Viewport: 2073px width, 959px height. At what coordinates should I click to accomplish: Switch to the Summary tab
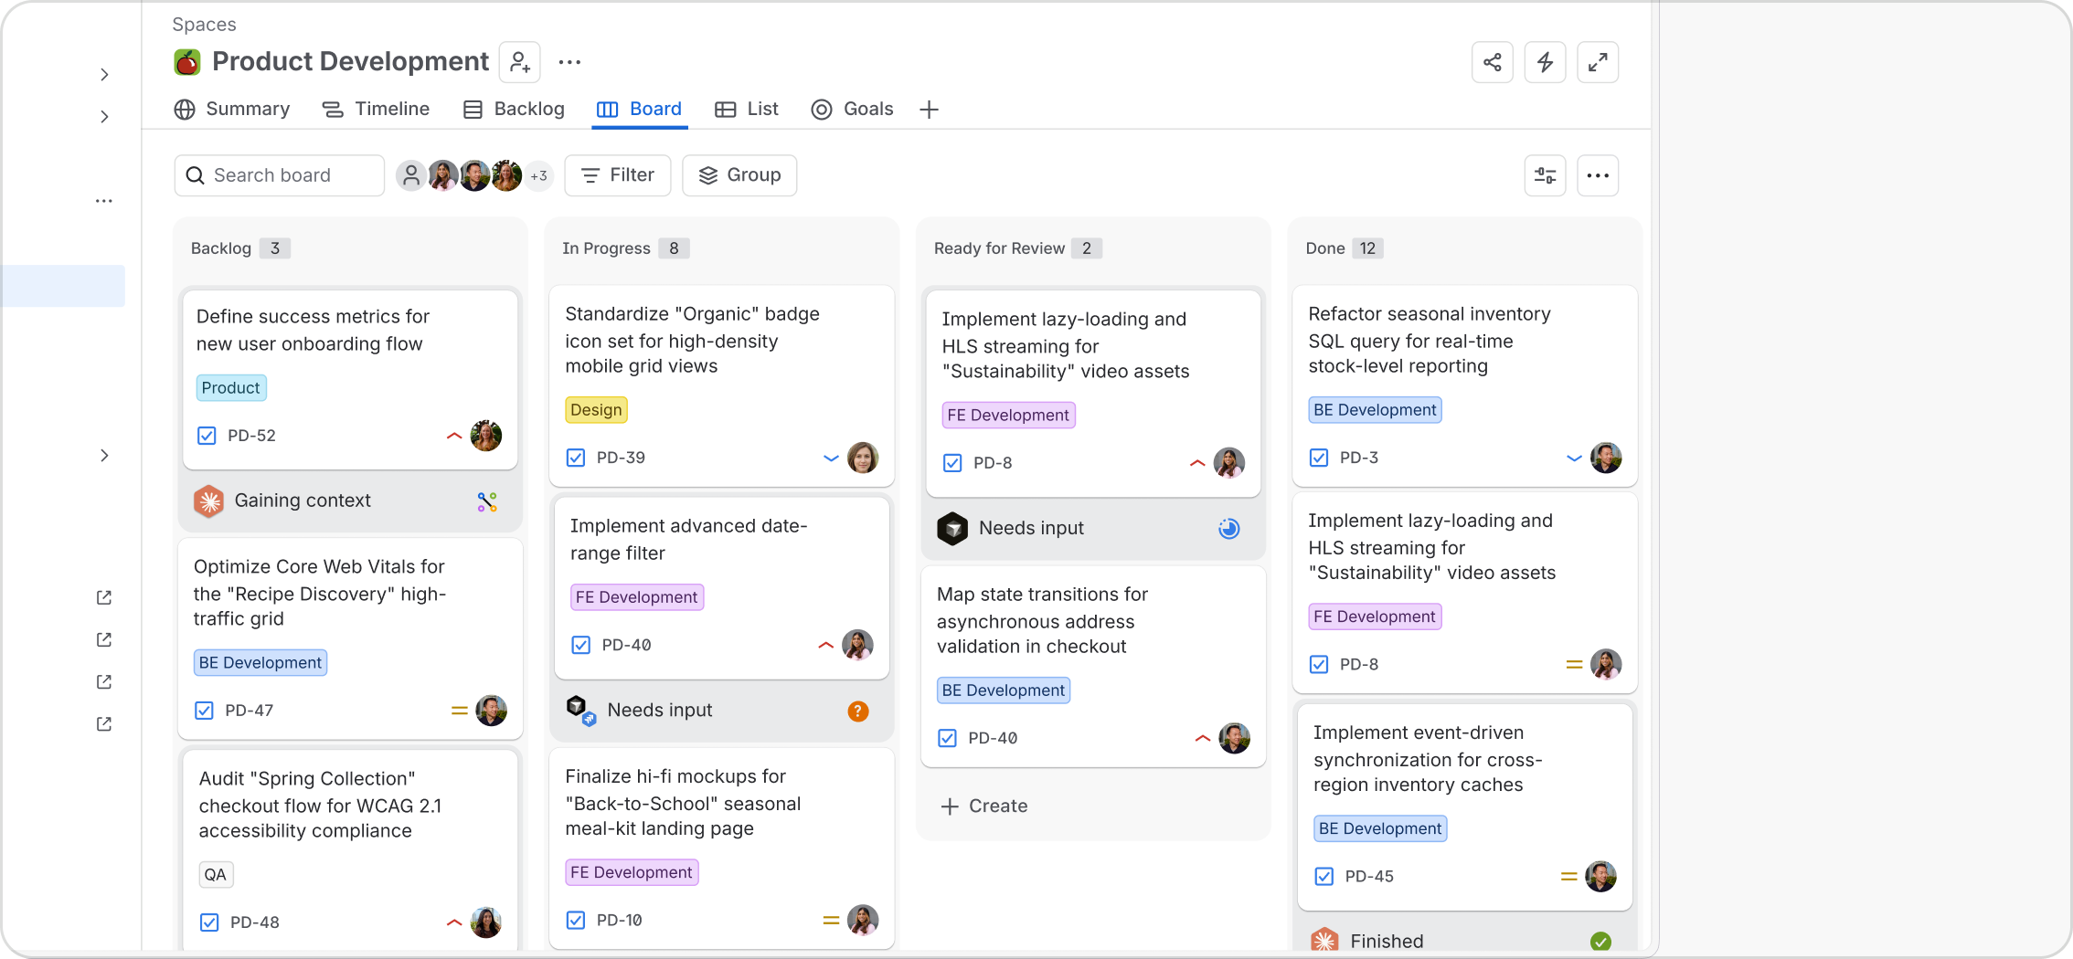(232, 110)
